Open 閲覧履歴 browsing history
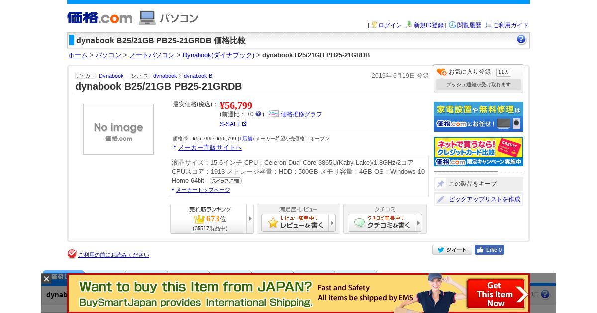The width and height of the screenshot is (597, 313). point(469,25)
